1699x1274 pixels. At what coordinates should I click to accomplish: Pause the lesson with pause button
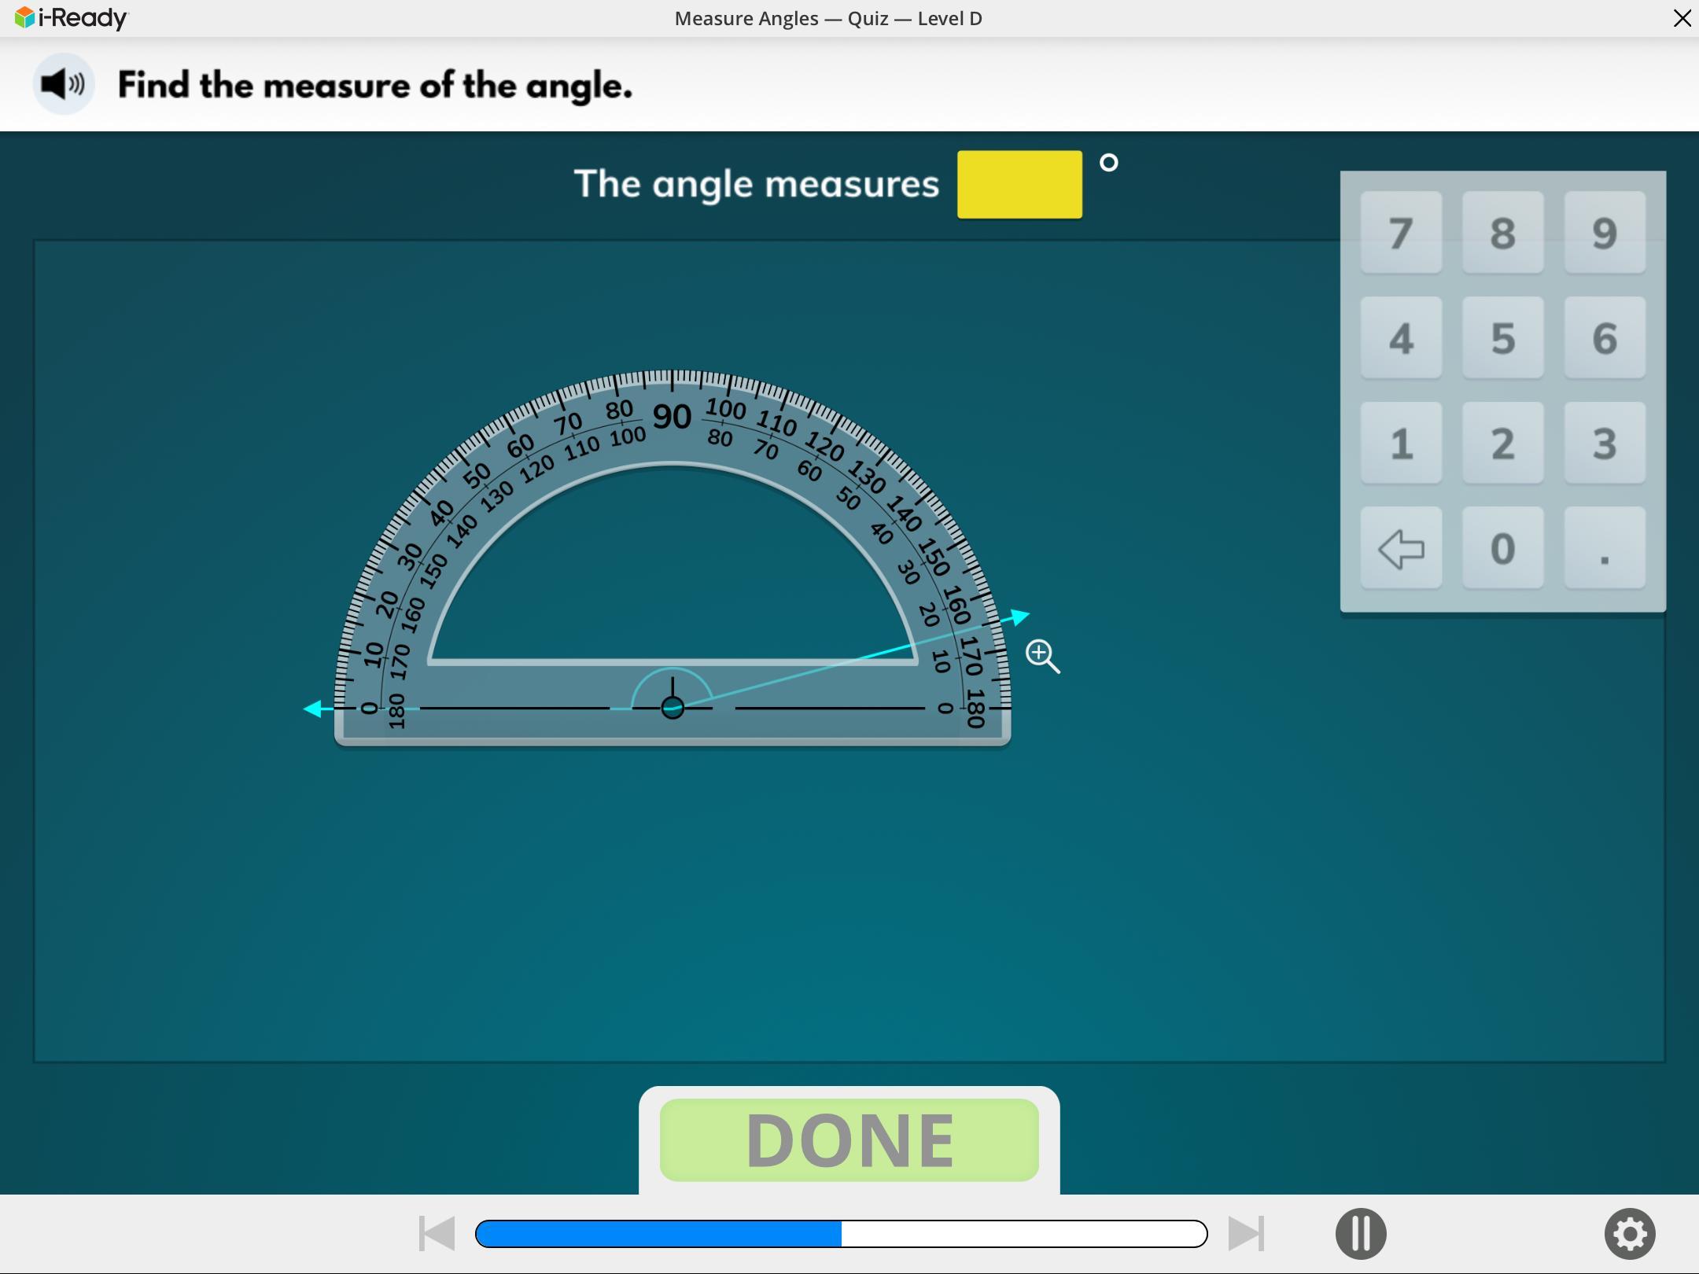click(1360, 1233)
